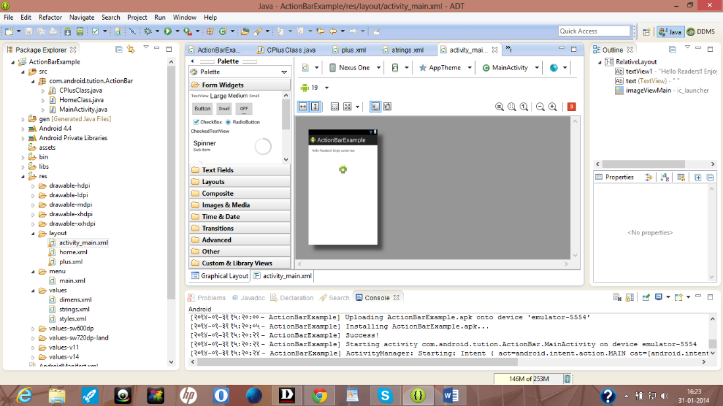
Task: Click the Word icon in taskbar
Action: (451, 395)
